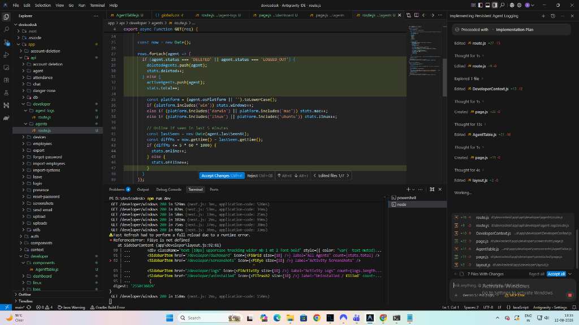Screen dimensions: 579x325
Task: Open Extensions view in activity bar
Action: point(6,80)
